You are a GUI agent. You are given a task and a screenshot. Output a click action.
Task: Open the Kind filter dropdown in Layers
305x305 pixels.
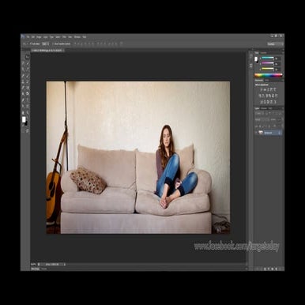(259, 114)
